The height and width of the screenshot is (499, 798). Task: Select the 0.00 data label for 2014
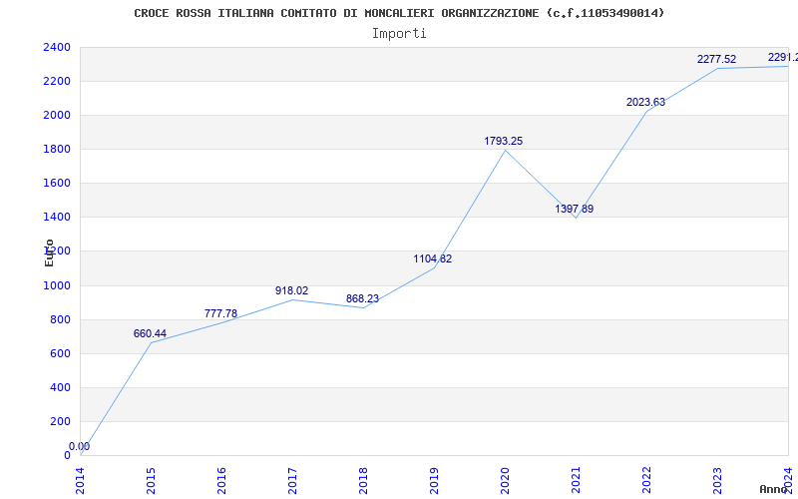tap(80, 446)
